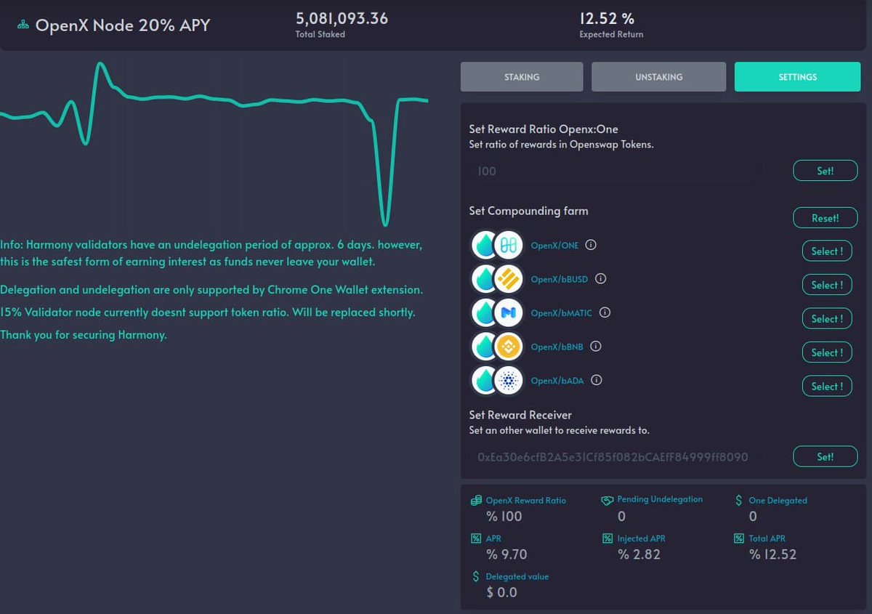Click percent icon beside Injected APR
Image resolution: width=872 pixels, height=614 pixels.
click(x=607, y=538)
